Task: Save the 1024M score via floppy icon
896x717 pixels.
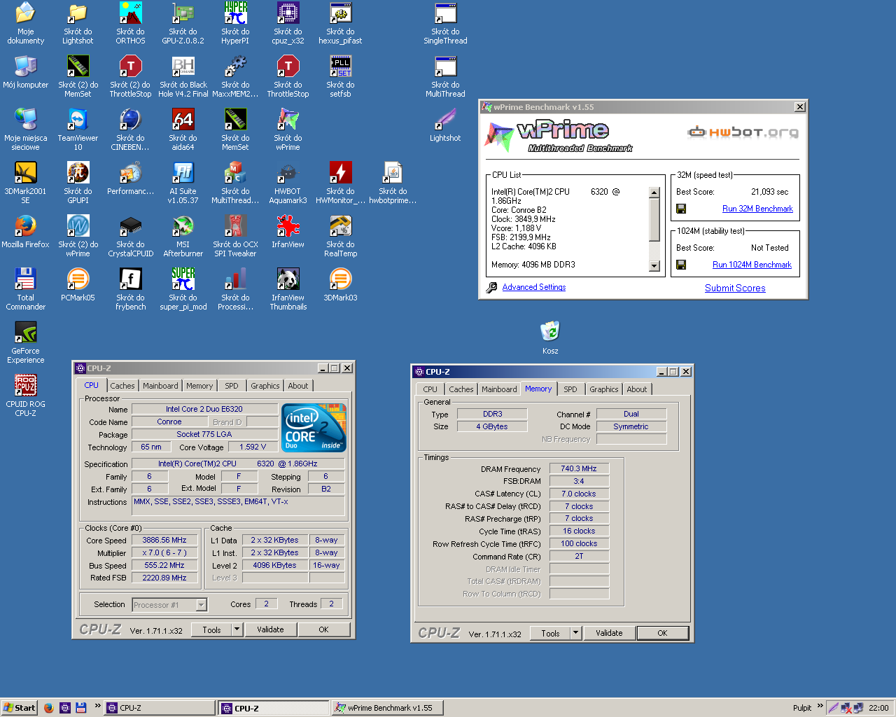Action: (681, 265)
